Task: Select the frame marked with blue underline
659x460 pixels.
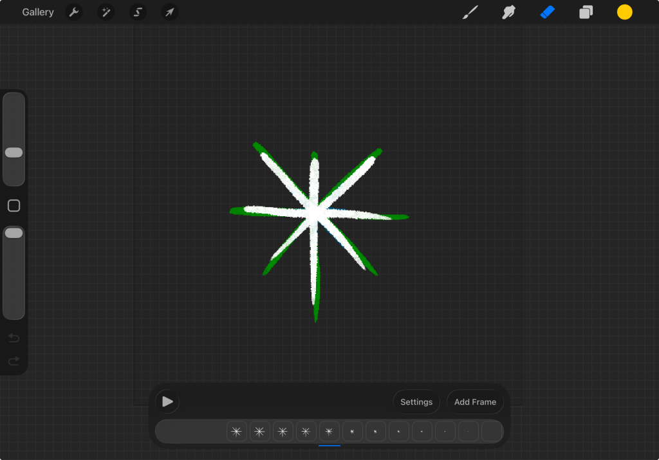Action: pos(329,432)
